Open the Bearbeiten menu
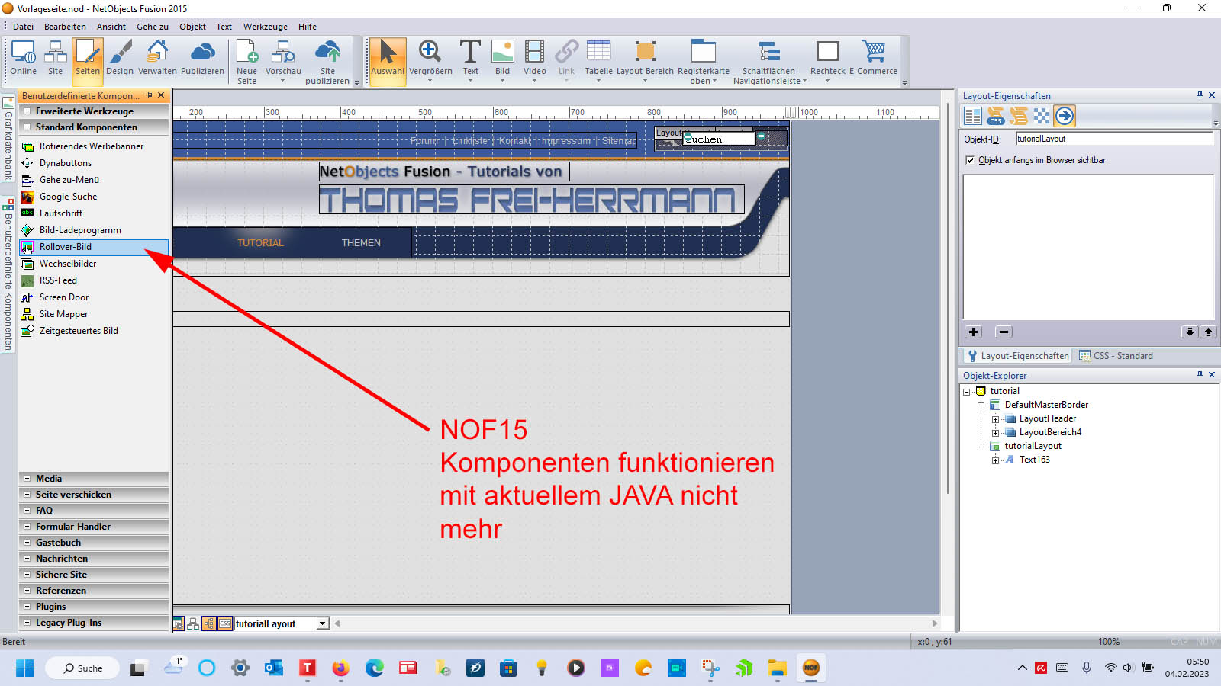Image resolution: width=1221 pixels, height=686 pixels. [66, 27]
